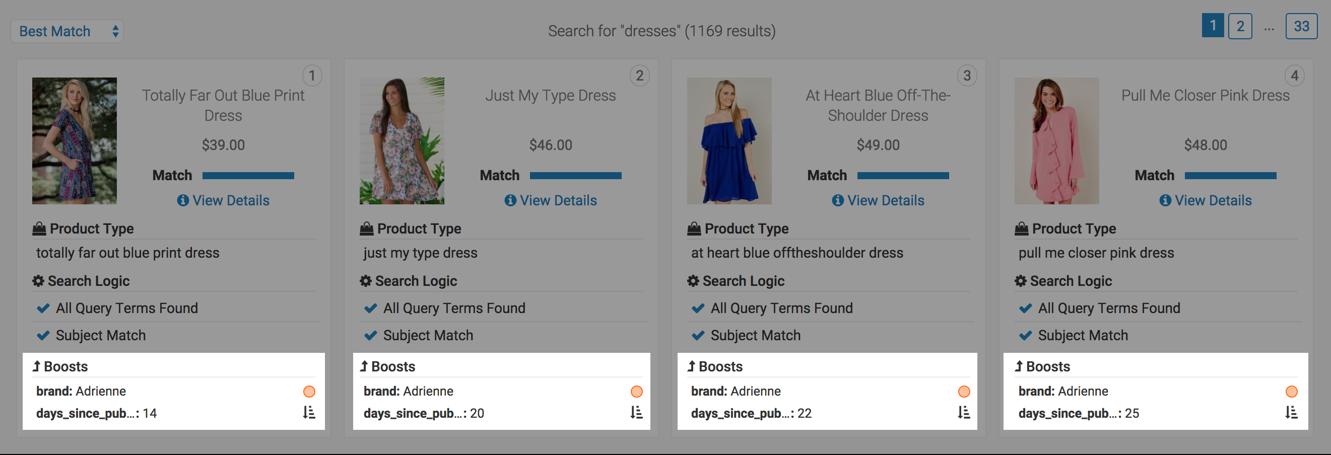Open the Best Match sort dropdown

[x=66, y=32]
